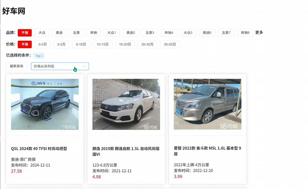
Task: Filter by brand 奔驰
Action: point(94,33)
